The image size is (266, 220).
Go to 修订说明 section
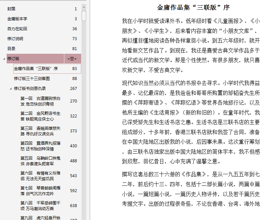[x=15, y=39]
